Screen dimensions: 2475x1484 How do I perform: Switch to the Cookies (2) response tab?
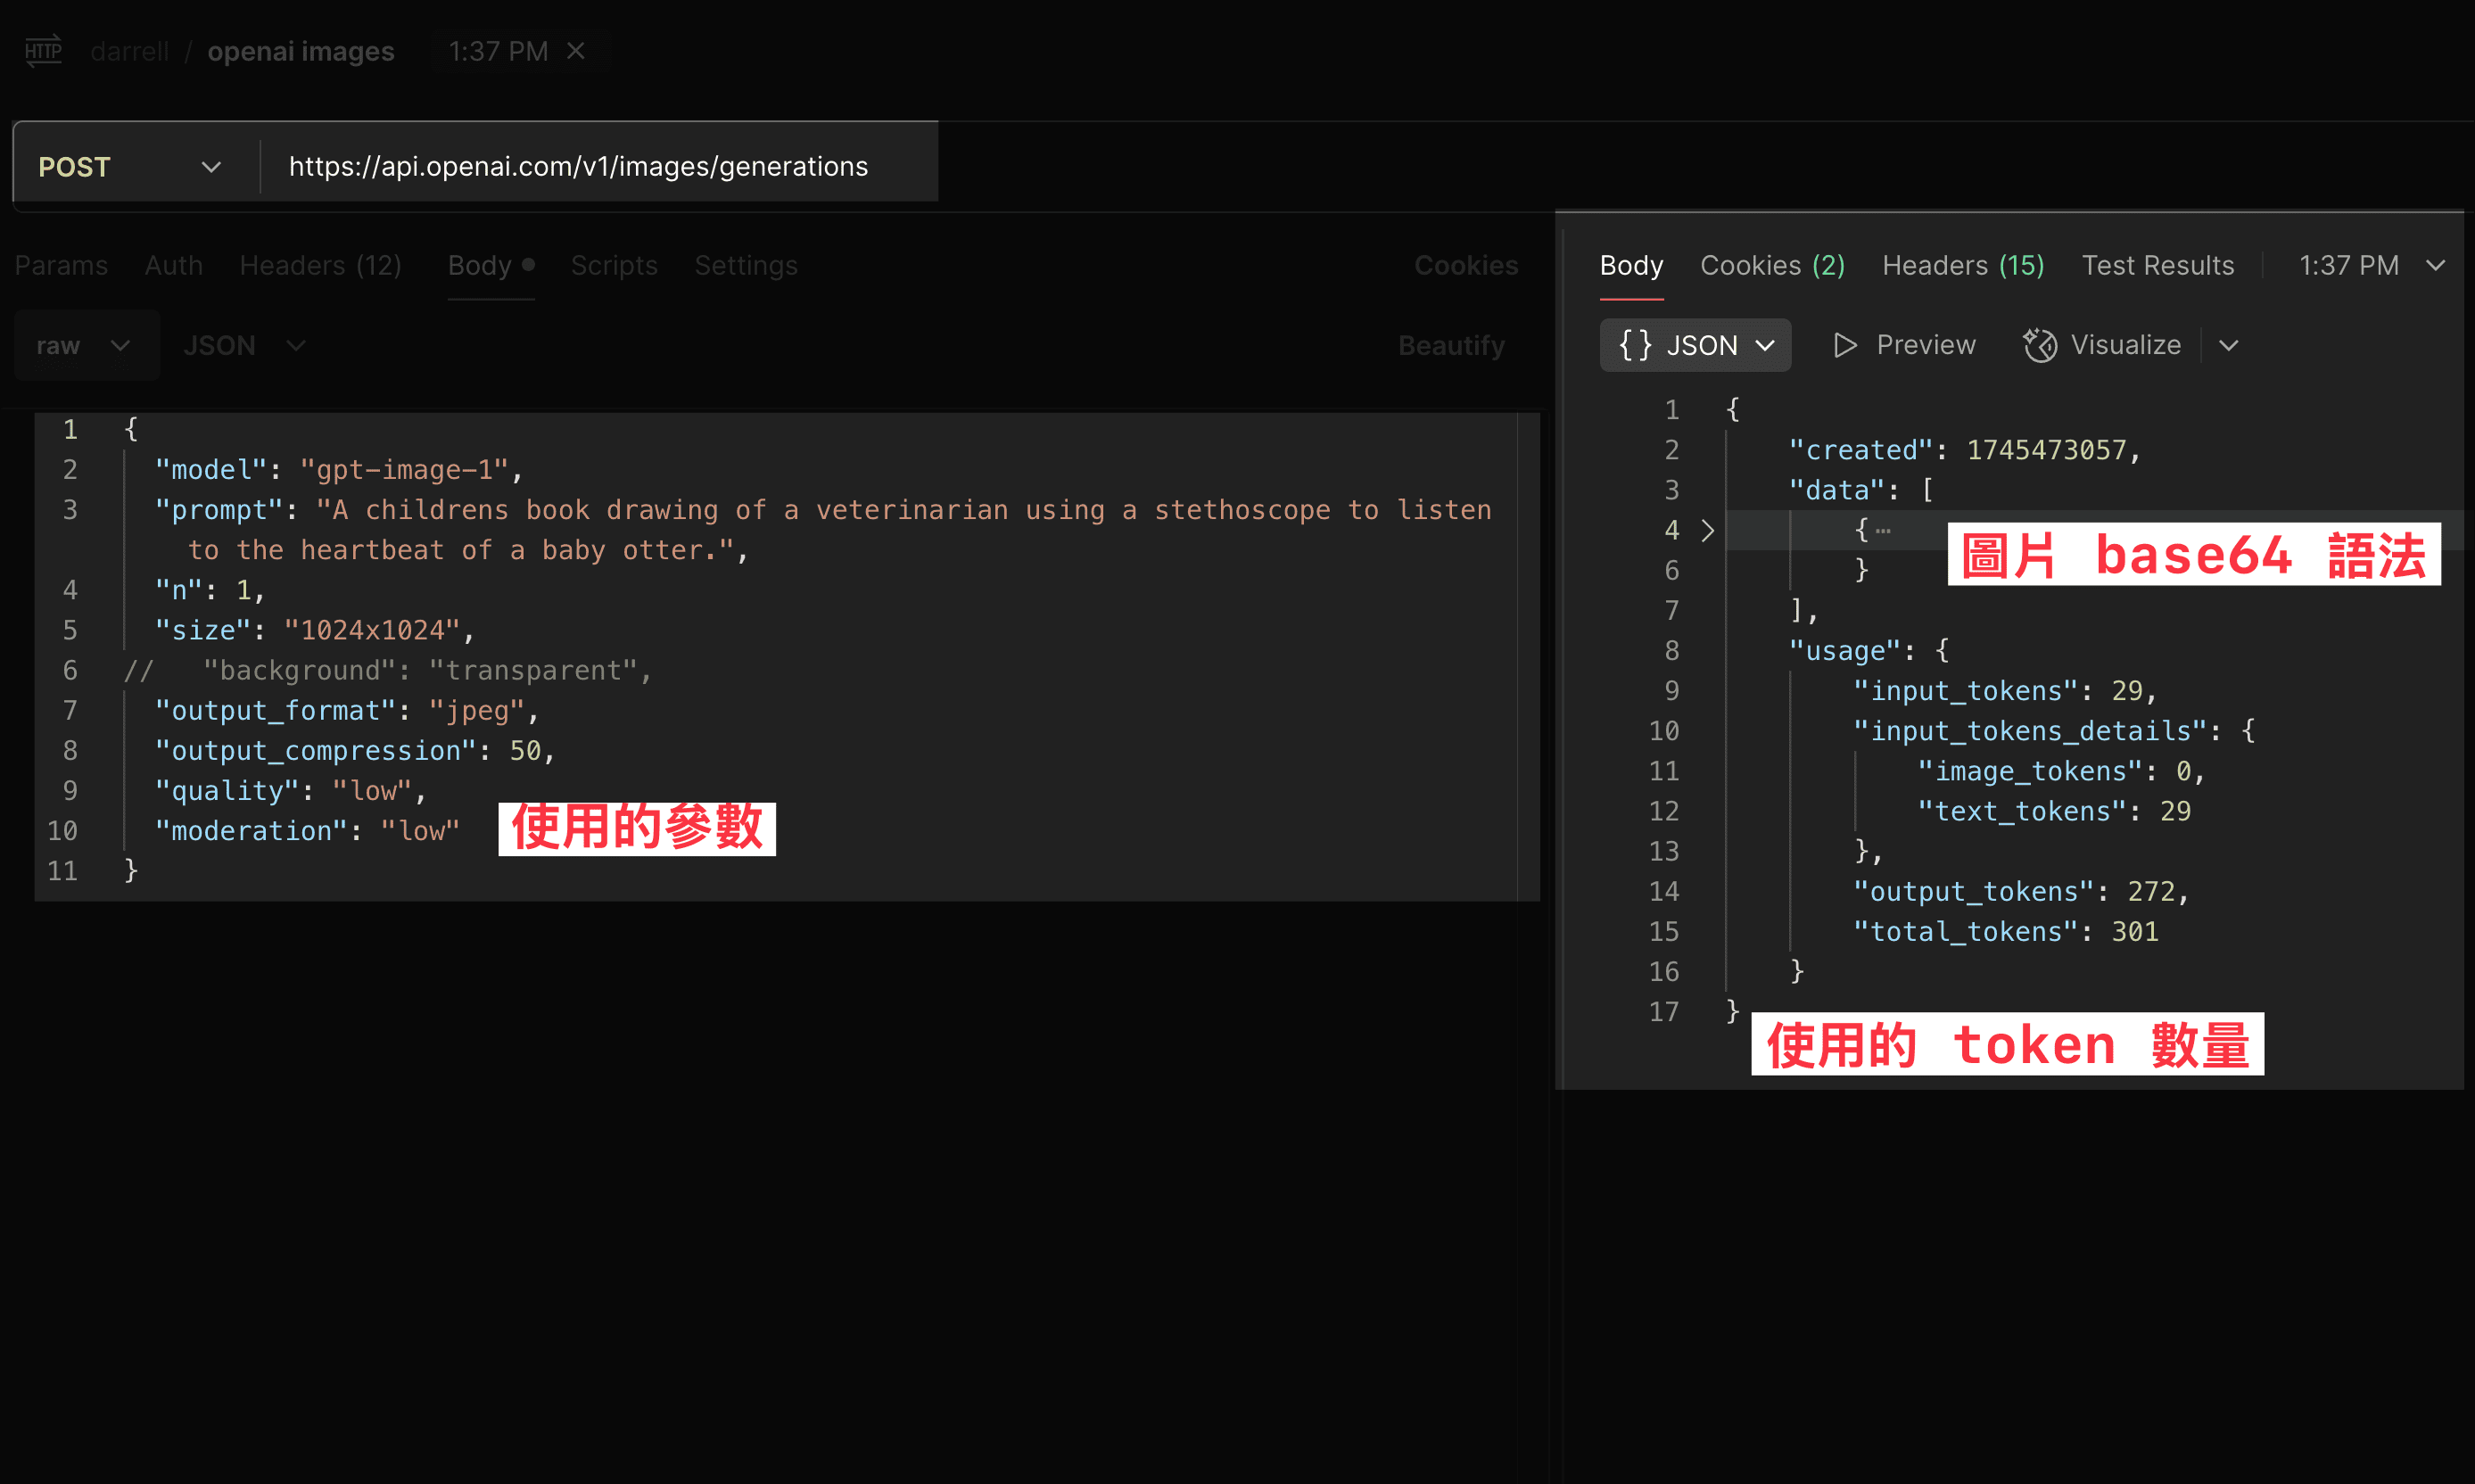coord(1772,265)
